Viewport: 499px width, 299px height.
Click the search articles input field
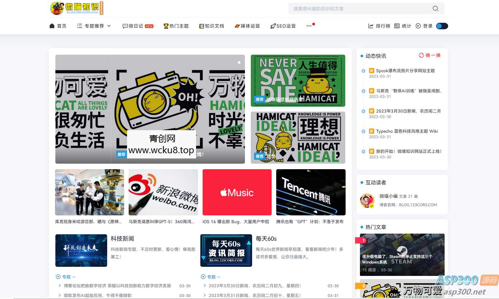pos(358,9)
